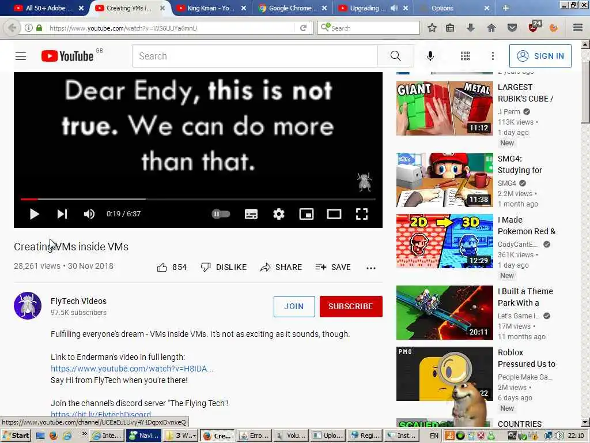Screen dimensions: 590x443
Task: Open the FlyTech Videos channel avatar
Action: pos(28,306)
